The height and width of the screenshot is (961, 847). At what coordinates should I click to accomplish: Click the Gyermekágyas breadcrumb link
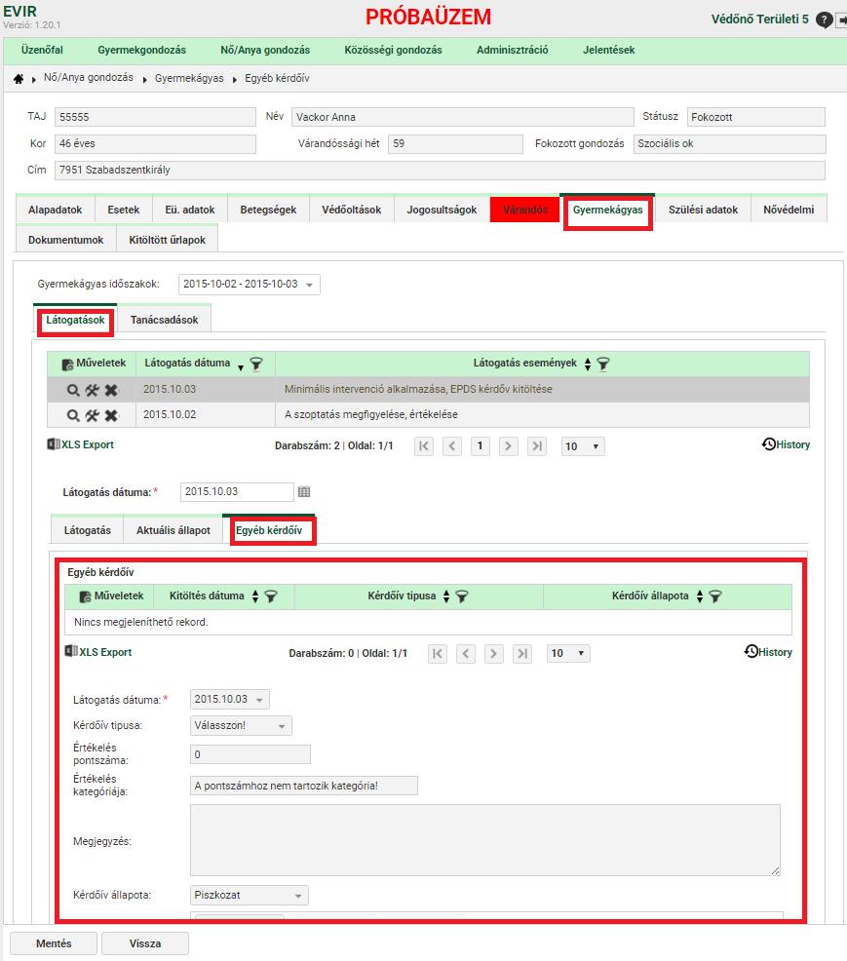click(189, 78)
